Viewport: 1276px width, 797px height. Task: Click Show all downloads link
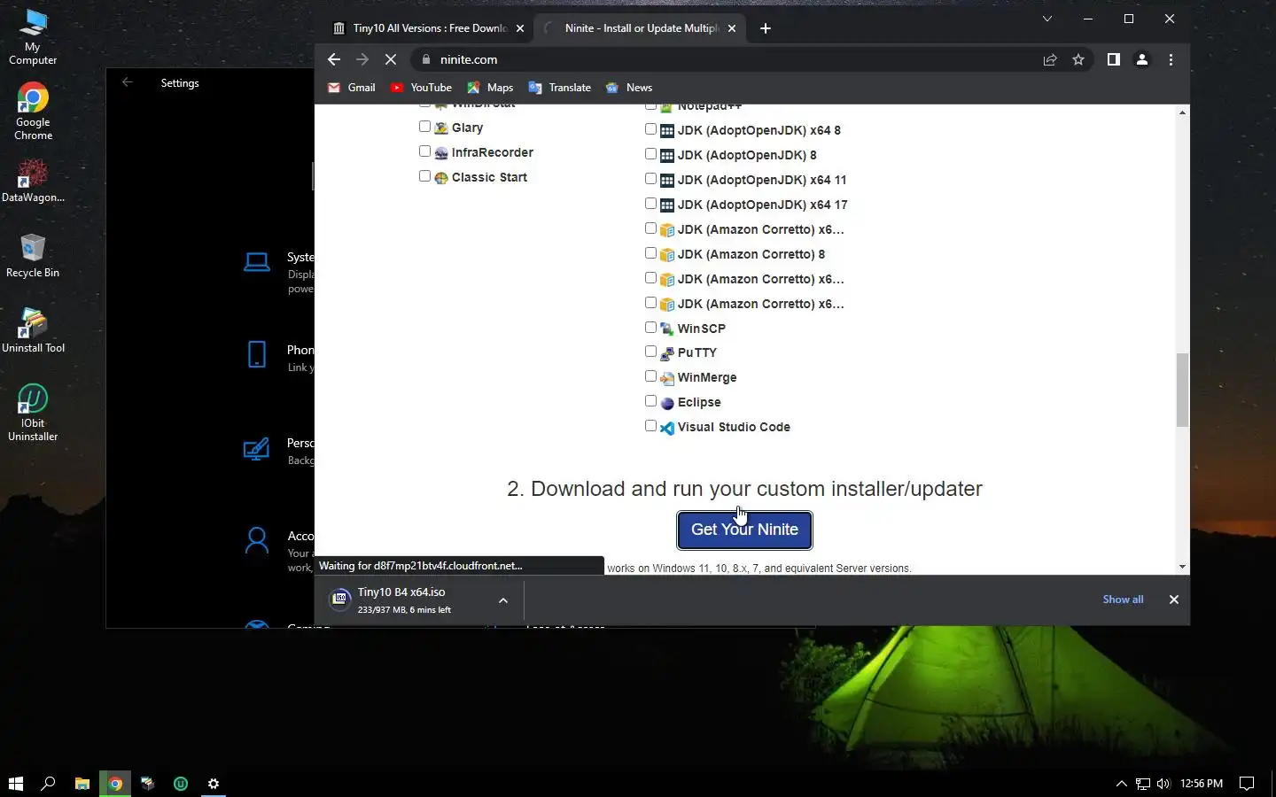[1123, 600]
